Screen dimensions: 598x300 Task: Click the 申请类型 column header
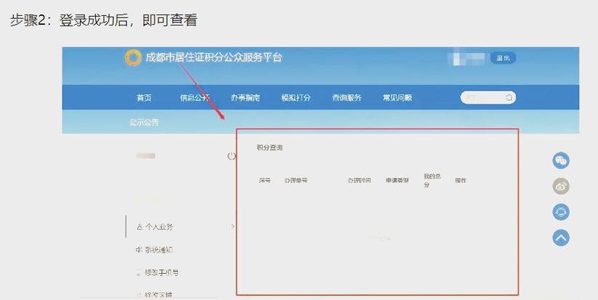[397, 180]
